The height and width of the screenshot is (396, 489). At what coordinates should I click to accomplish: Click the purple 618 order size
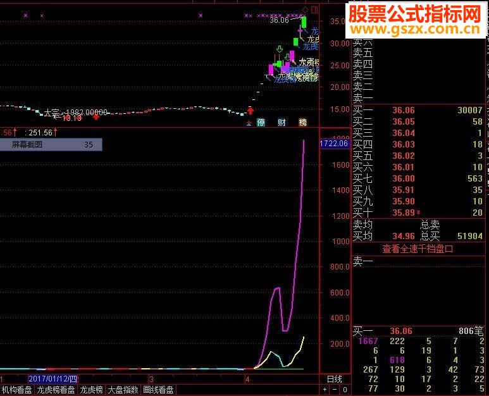click(397, 360)
